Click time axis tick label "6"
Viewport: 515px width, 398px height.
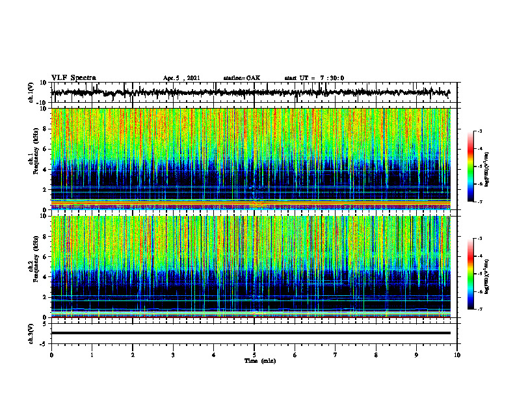[x=295, y=355]
